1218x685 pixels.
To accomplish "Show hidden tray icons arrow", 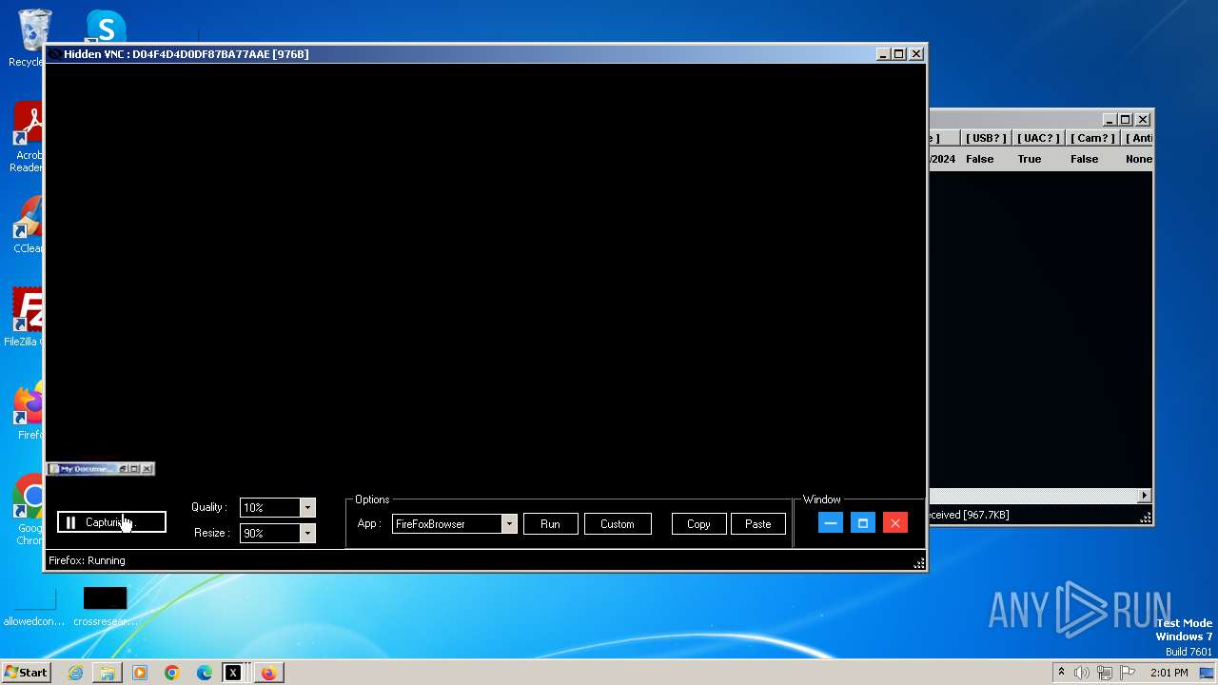I will [x=1061, y=673].
